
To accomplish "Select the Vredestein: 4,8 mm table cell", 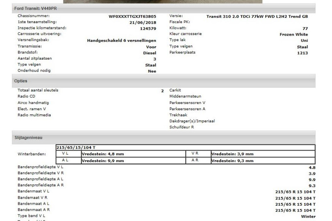I will point(103,154).
